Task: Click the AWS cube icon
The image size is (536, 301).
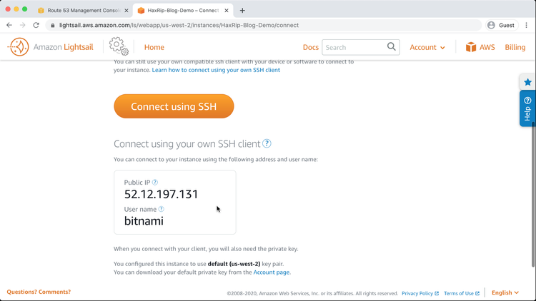Action: point(471,47)
